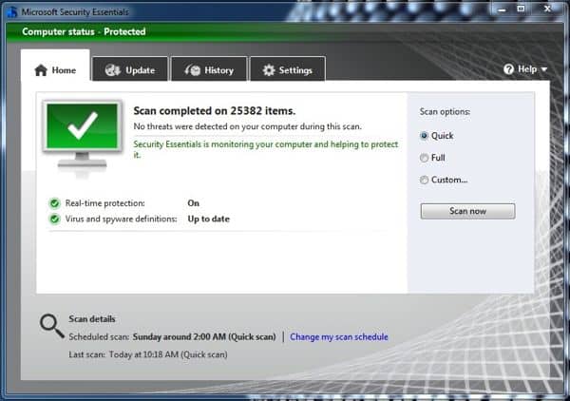This screenshot has width=570, height=401.
Task: Click the Virus and spyware definitions check icon
Action: pos(54,219)
